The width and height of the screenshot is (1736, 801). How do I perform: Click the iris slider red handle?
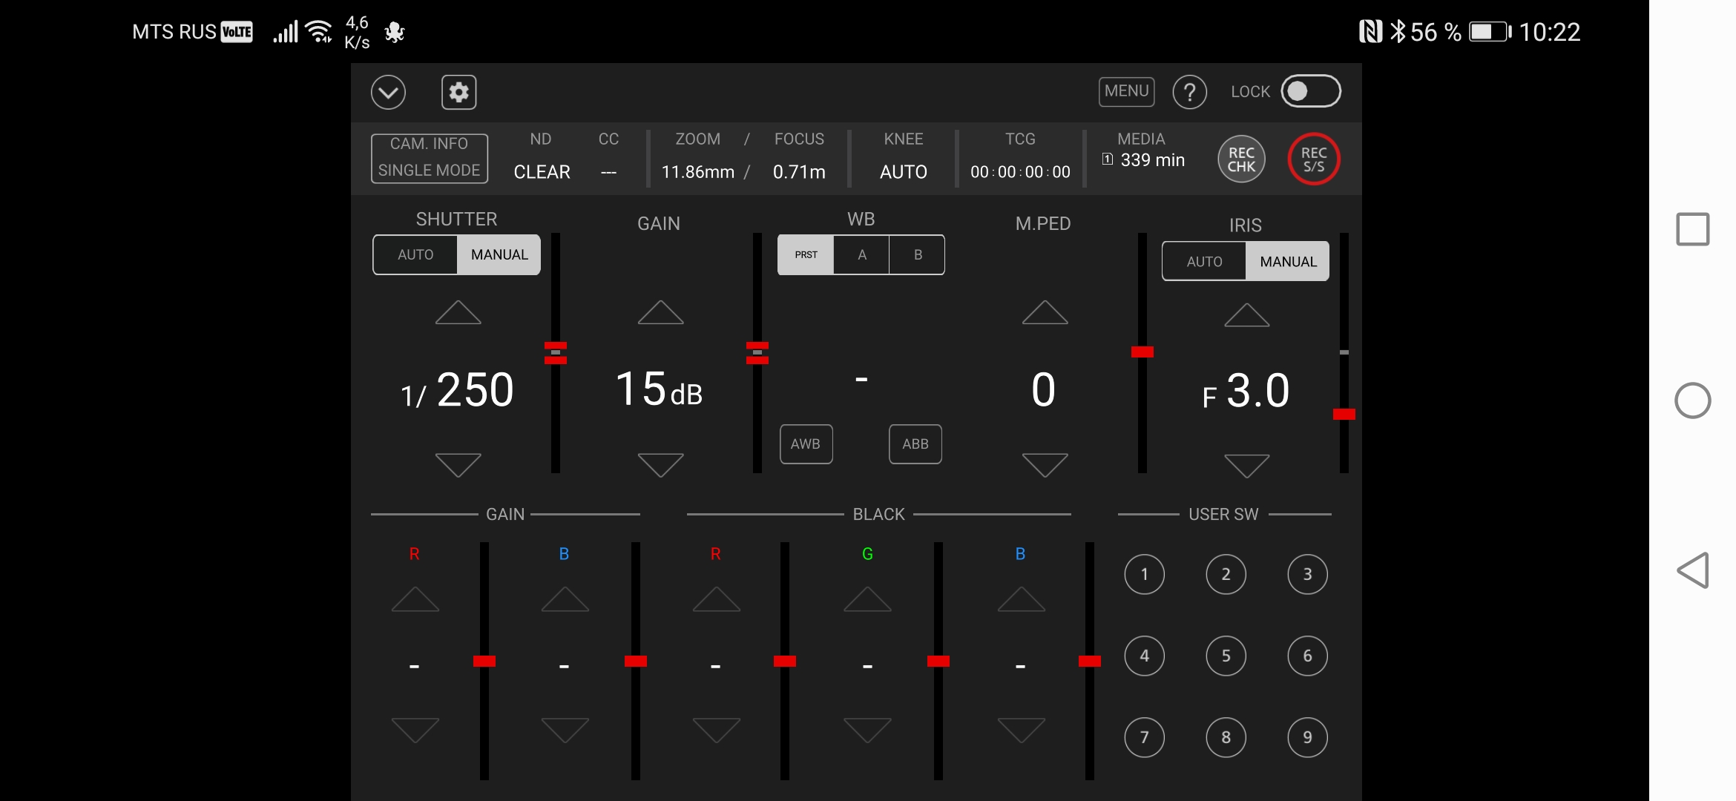pyautogui.click(x=1344, y=414)
